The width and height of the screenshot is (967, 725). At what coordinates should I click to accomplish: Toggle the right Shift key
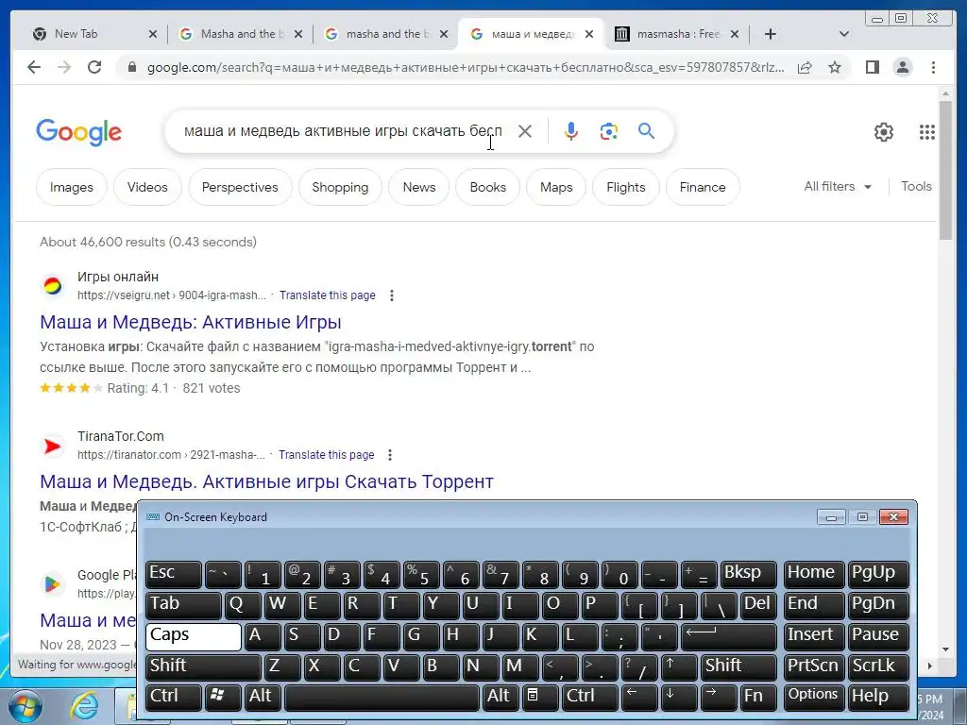[x=738, y=667]
